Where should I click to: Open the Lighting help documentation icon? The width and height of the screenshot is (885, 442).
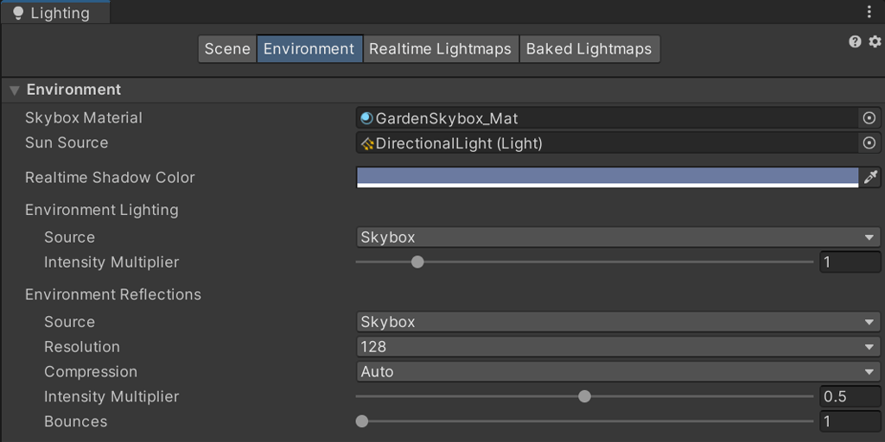click(x=855, y=41)
